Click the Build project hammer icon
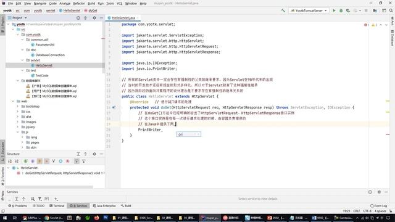Image resolution: width=395 pixels, height=222 pixels. [x=283, y=10]
